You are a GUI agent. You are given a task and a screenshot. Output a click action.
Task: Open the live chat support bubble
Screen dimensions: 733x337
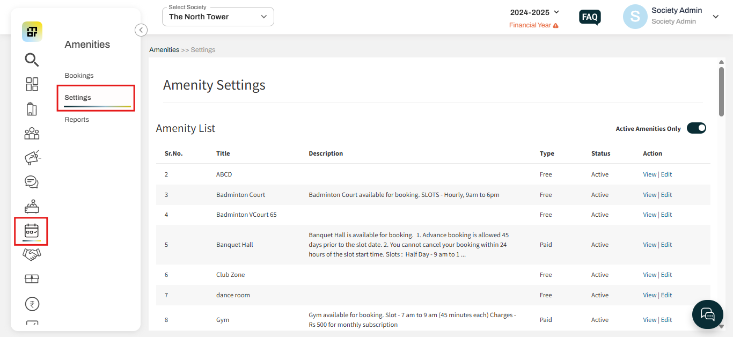pyautogui.click(x=708, y=314)
